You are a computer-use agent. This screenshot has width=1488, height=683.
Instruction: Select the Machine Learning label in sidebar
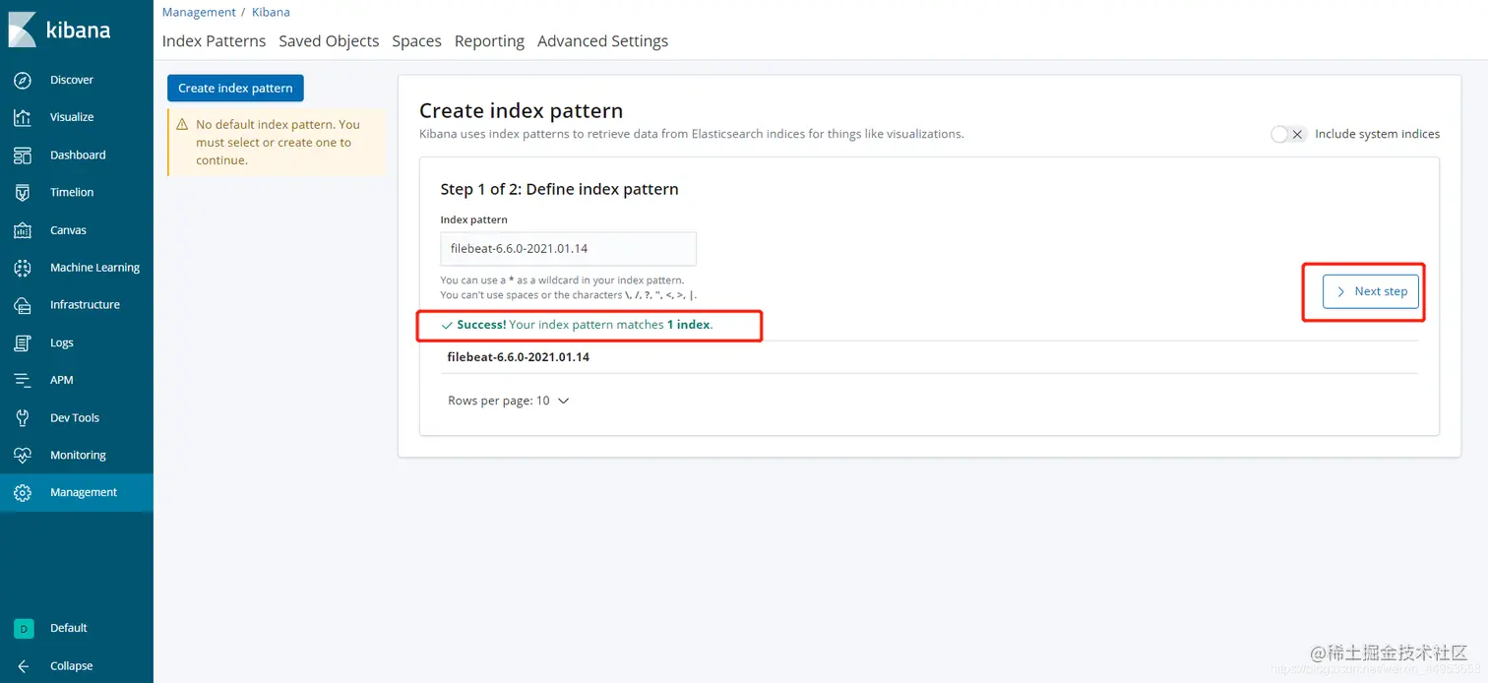pyautogui.click(x=94, y=268)
